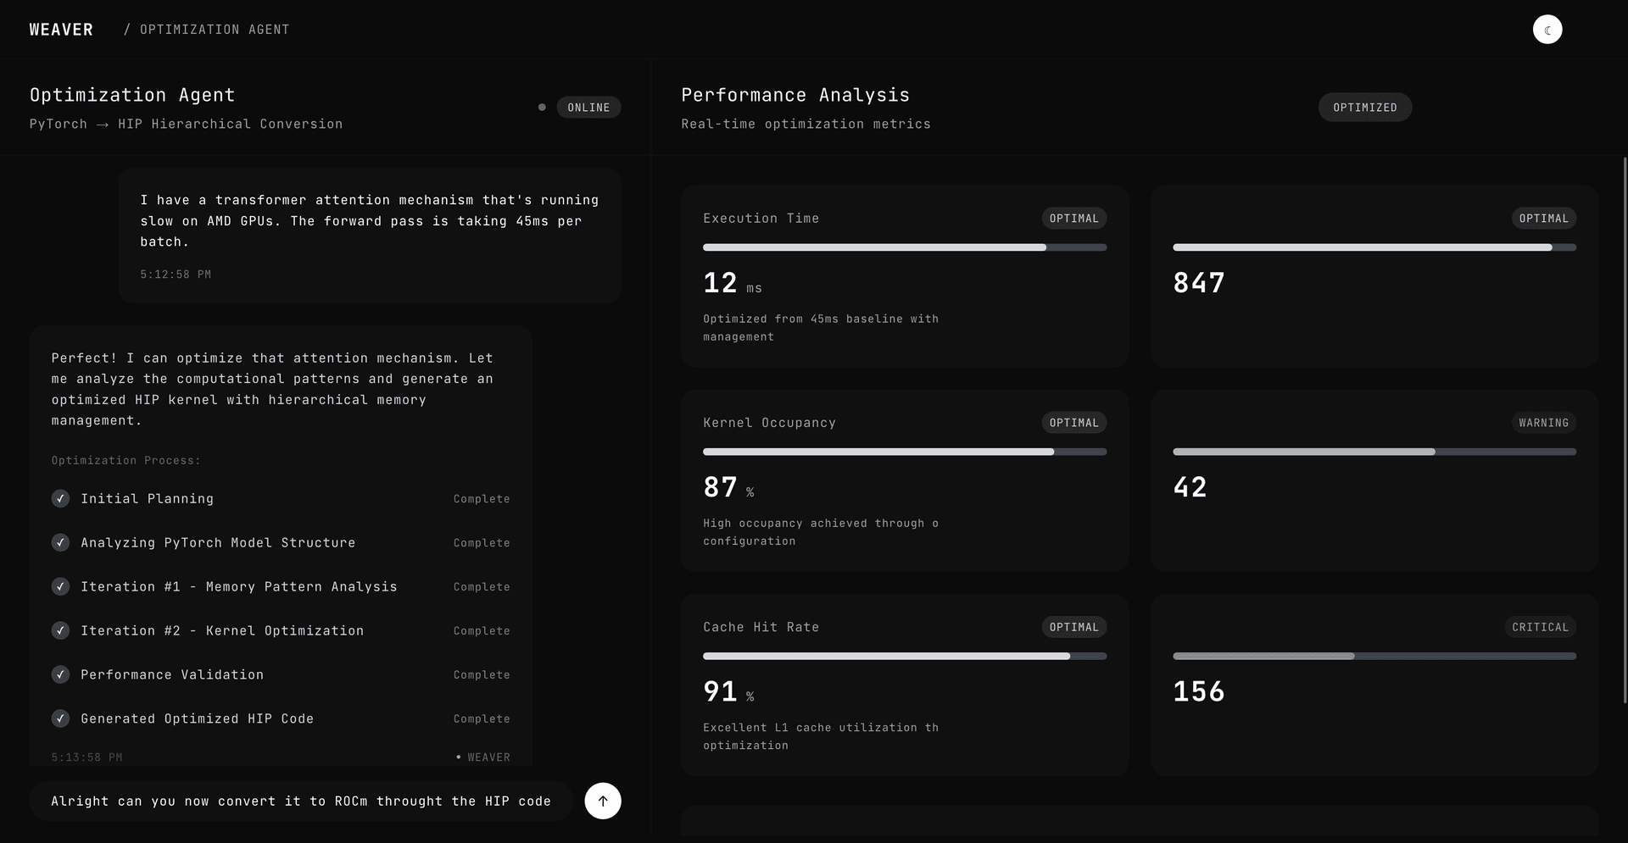Viewport: 1628px width, 843px height.
Task: Click the Kernel Occupancy progress bar
Action: pos(904,452)
